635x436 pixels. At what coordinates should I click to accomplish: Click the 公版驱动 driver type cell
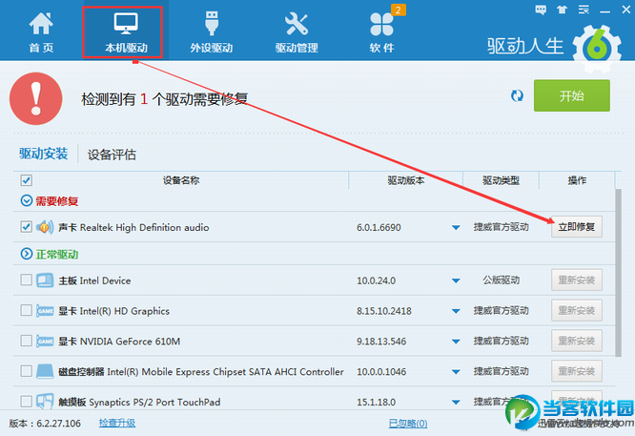501,280
